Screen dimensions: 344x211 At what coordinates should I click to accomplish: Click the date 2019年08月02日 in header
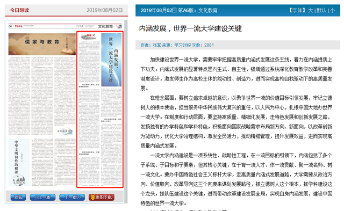105,10
